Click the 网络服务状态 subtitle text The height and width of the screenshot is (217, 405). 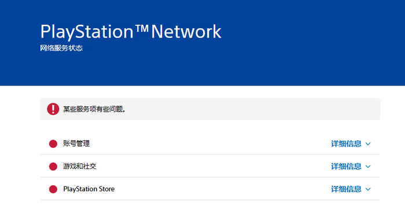[x=61, y=48]
